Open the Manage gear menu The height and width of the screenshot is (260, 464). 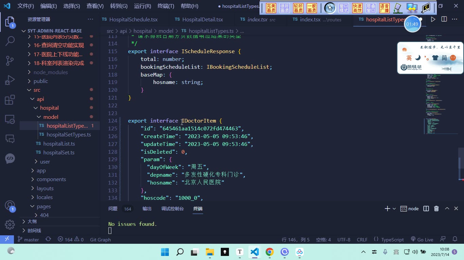point(10,224)
